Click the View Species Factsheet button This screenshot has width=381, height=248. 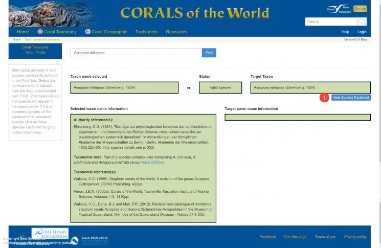351,97
